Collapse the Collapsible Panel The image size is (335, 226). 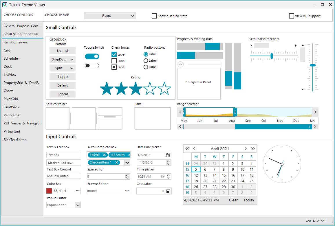(x=181, y=64)
